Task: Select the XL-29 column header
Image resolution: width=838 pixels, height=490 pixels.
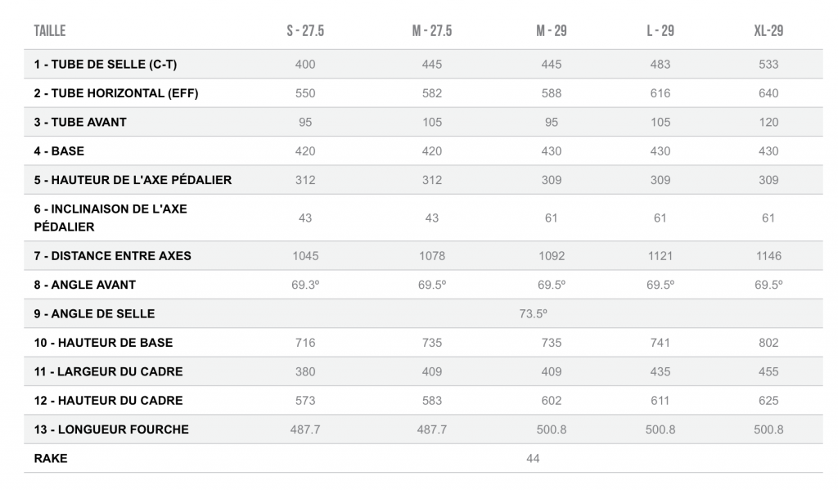Action: click(x=768, y=31)
